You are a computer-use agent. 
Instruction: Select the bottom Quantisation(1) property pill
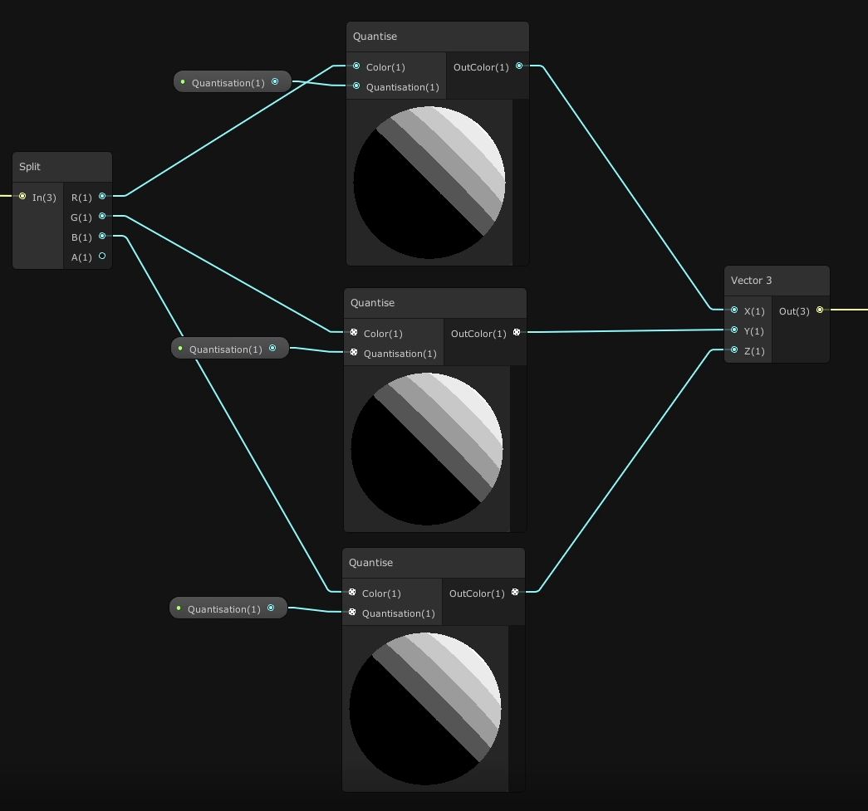tap(224, 608)
